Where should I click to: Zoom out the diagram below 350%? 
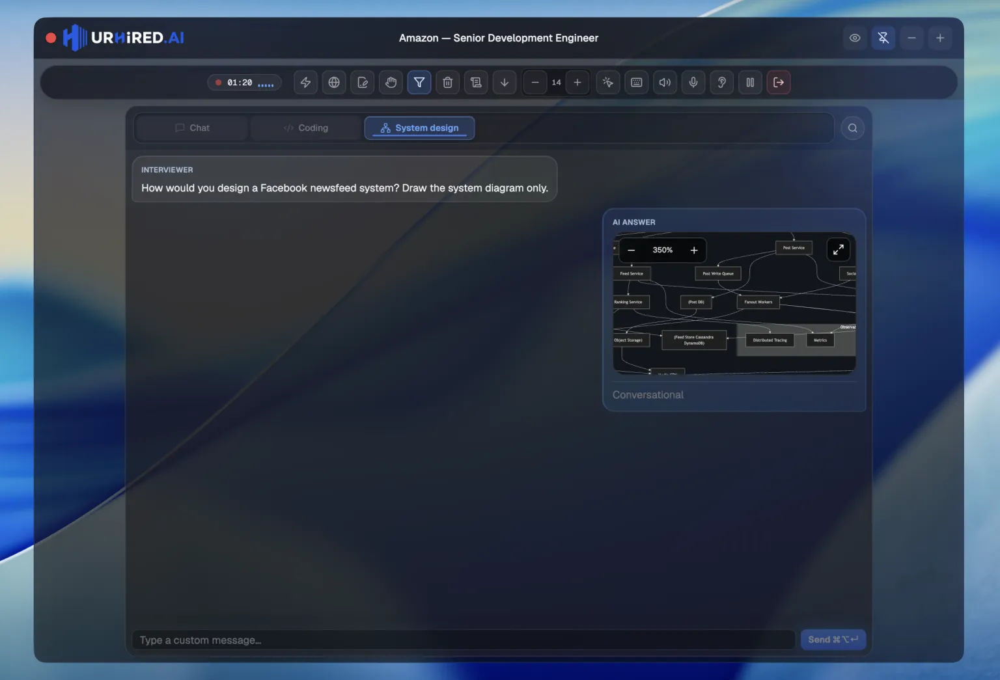631,250
